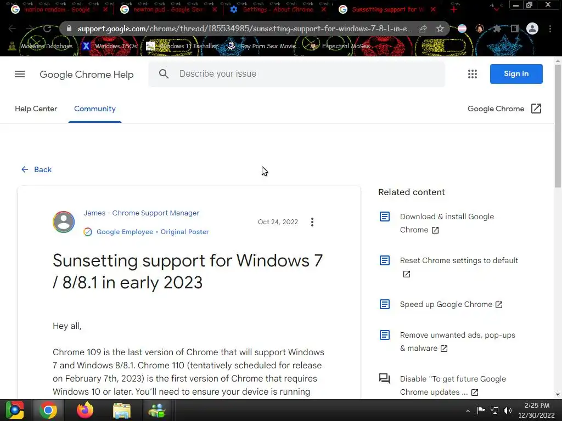The height and width of the screenshot is (421, 562).
Task: Open the Windows ISOs bookmark
Action: 110,46
